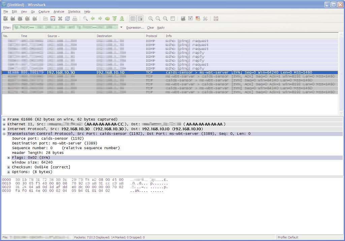Expand the Checksum: 0x614e node
The width and height of the screenshot is (345, 241).
8,167
